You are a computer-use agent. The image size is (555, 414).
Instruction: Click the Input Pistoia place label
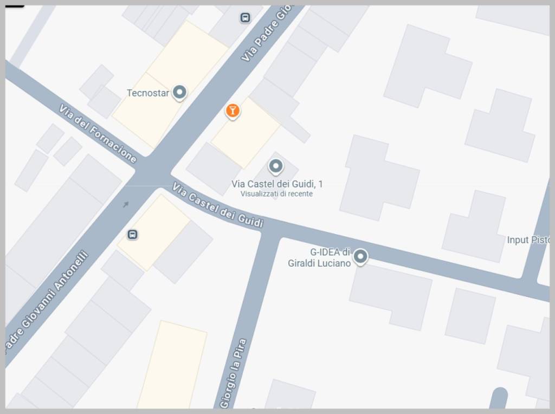(x=528, y=240)
